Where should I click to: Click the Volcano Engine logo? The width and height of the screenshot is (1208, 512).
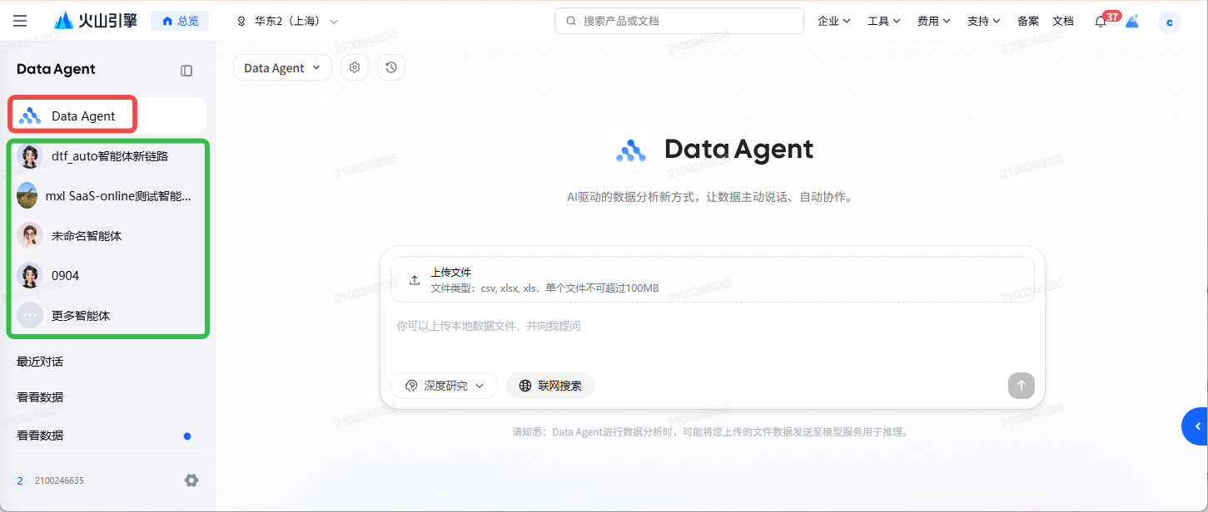[x=96, y=21]
